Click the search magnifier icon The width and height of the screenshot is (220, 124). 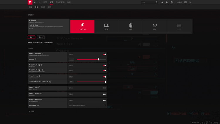click(156, 2)
